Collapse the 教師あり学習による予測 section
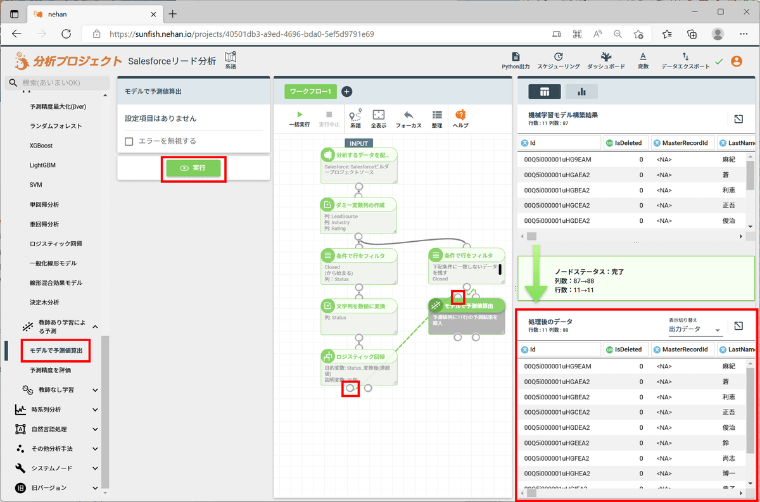 (95, 327)
